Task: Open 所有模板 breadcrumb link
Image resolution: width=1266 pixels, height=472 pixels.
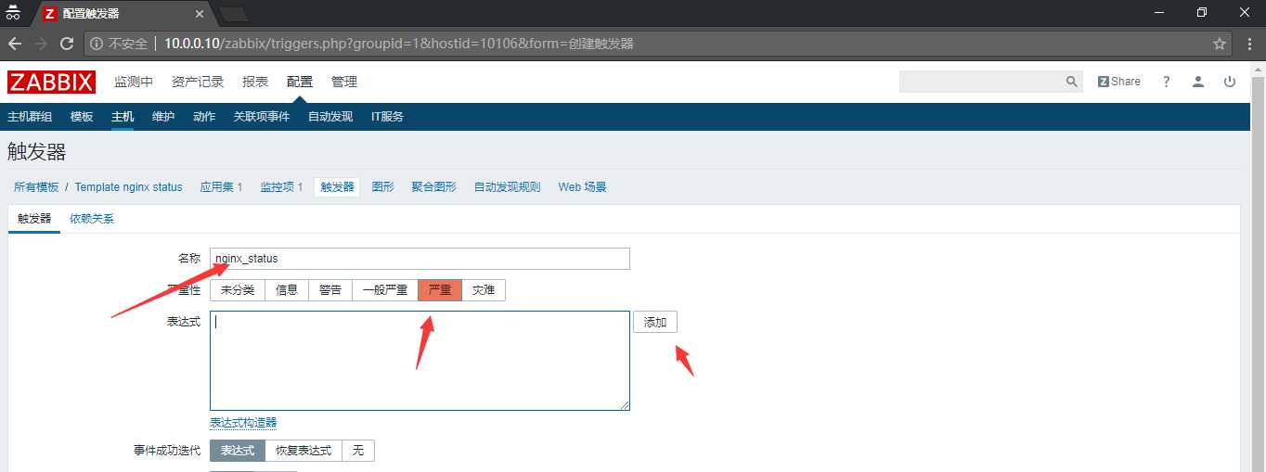Action: click(36, 187)
